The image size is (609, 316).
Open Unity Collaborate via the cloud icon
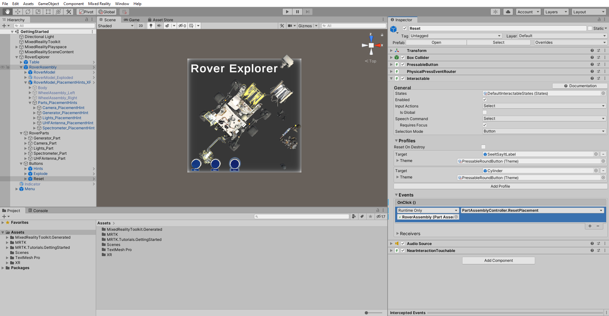(508, 11)
